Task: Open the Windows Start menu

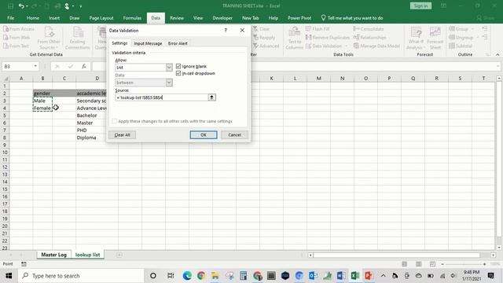Action: pos(9,276)
